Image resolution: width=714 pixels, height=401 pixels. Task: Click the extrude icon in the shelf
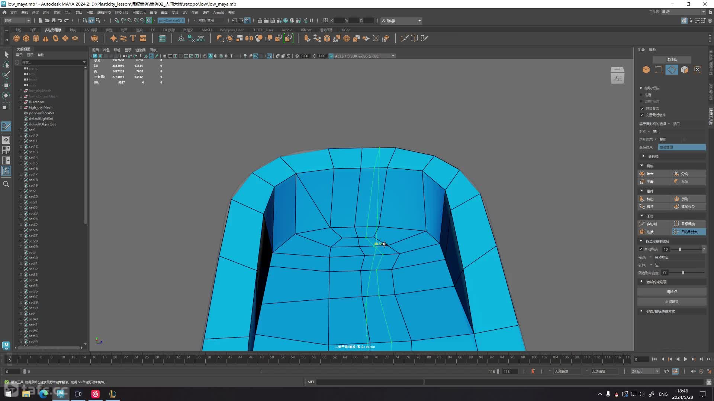coord(307,38)
